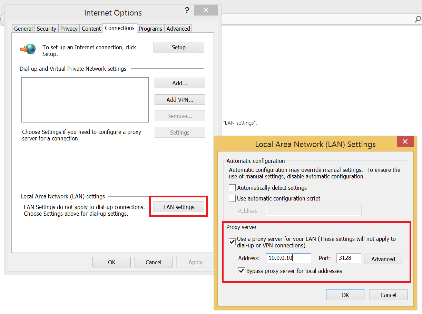Image resolution: width=422 pixels, height=314 pixels.
Task: Click the globe internet connection icon
Action: [x=28, y=49]
